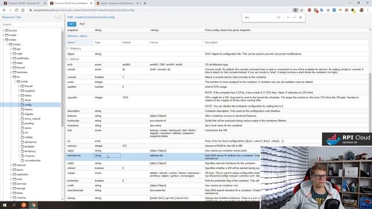Expand the apt folder
The width and height of the screenshot is (372, 209).
point(11,49)
